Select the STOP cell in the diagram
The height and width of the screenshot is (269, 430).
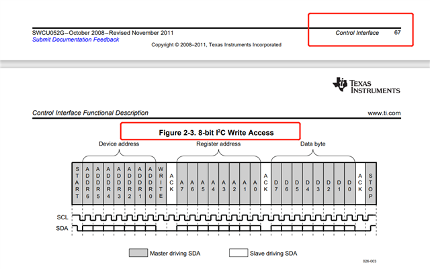370,183
